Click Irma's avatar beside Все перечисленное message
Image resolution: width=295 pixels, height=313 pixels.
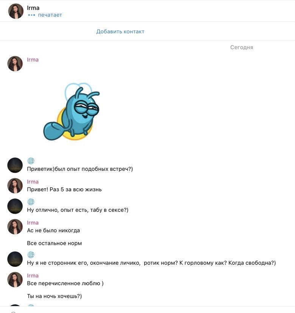pos(15,280)
